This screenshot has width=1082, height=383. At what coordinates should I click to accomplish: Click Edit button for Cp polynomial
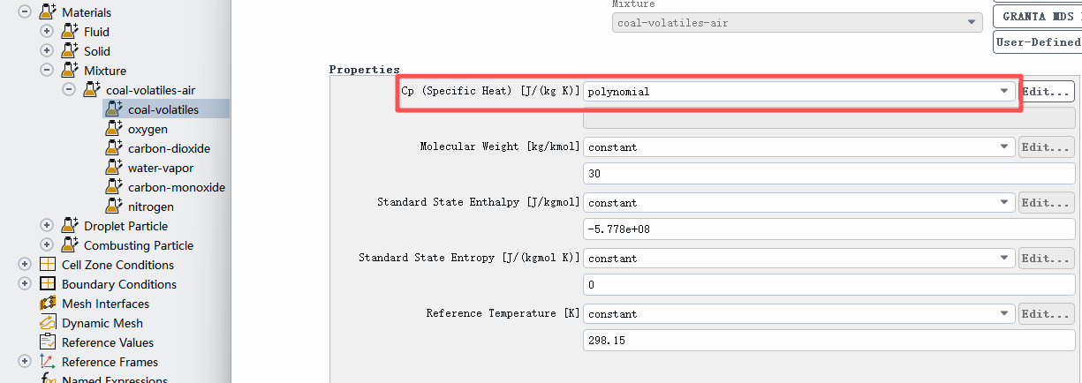pyautogui.click(x=1048, y=91)
